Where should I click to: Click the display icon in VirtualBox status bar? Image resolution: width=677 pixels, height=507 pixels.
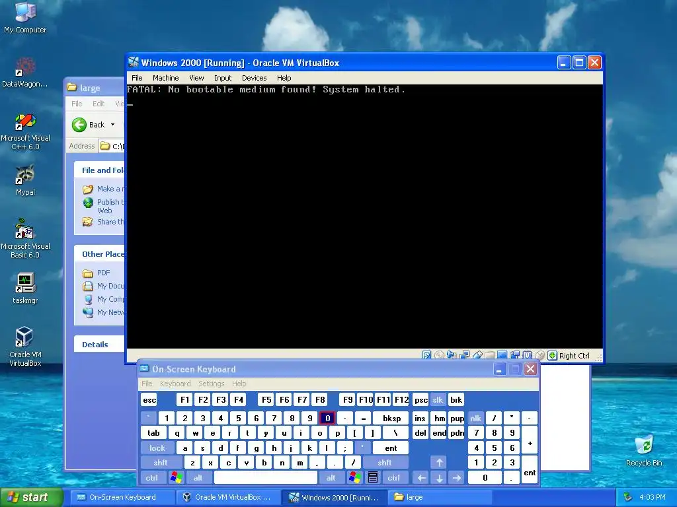[502, 355]
